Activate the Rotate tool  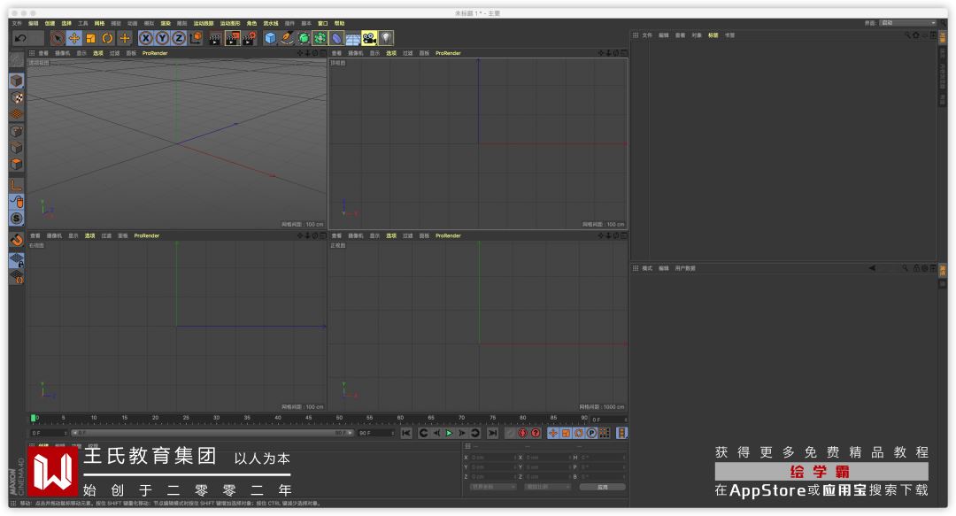[x=107, y=38]
